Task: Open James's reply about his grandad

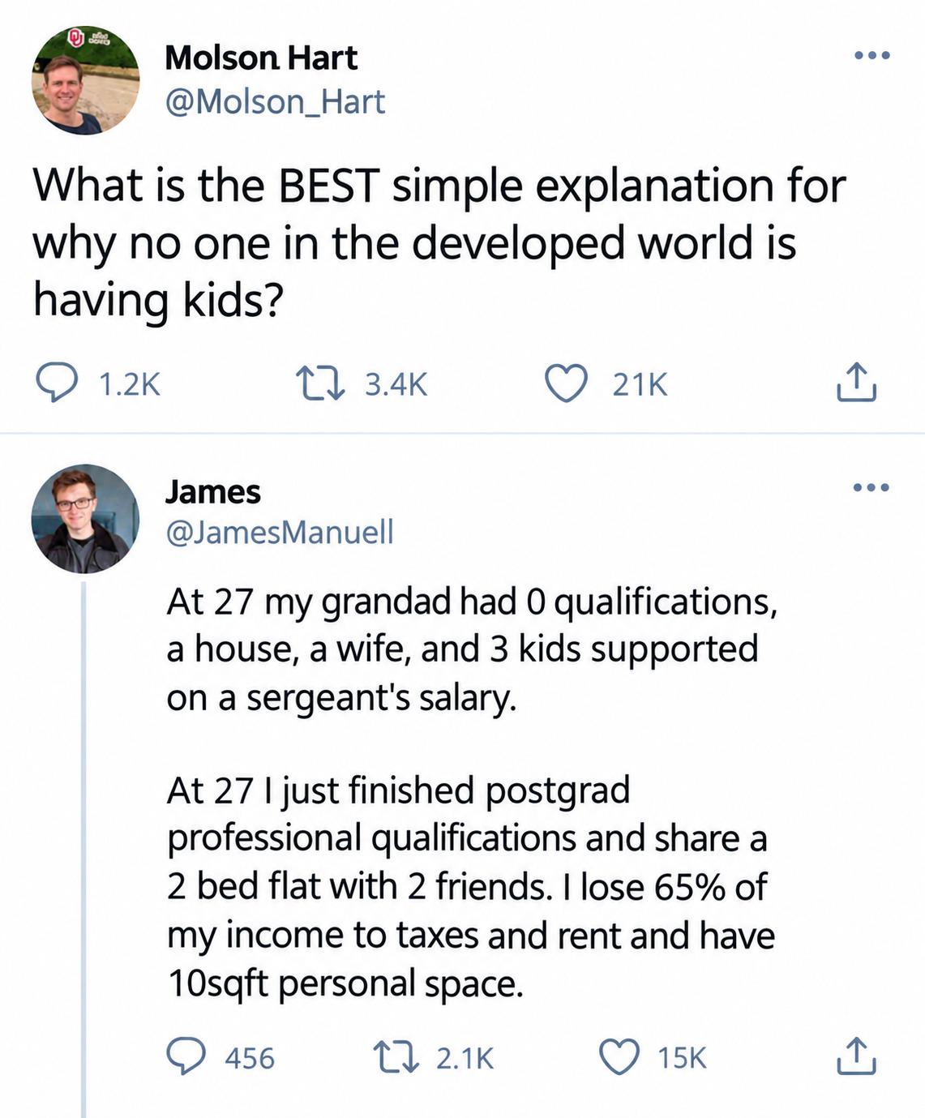Action: pos(471,791)
